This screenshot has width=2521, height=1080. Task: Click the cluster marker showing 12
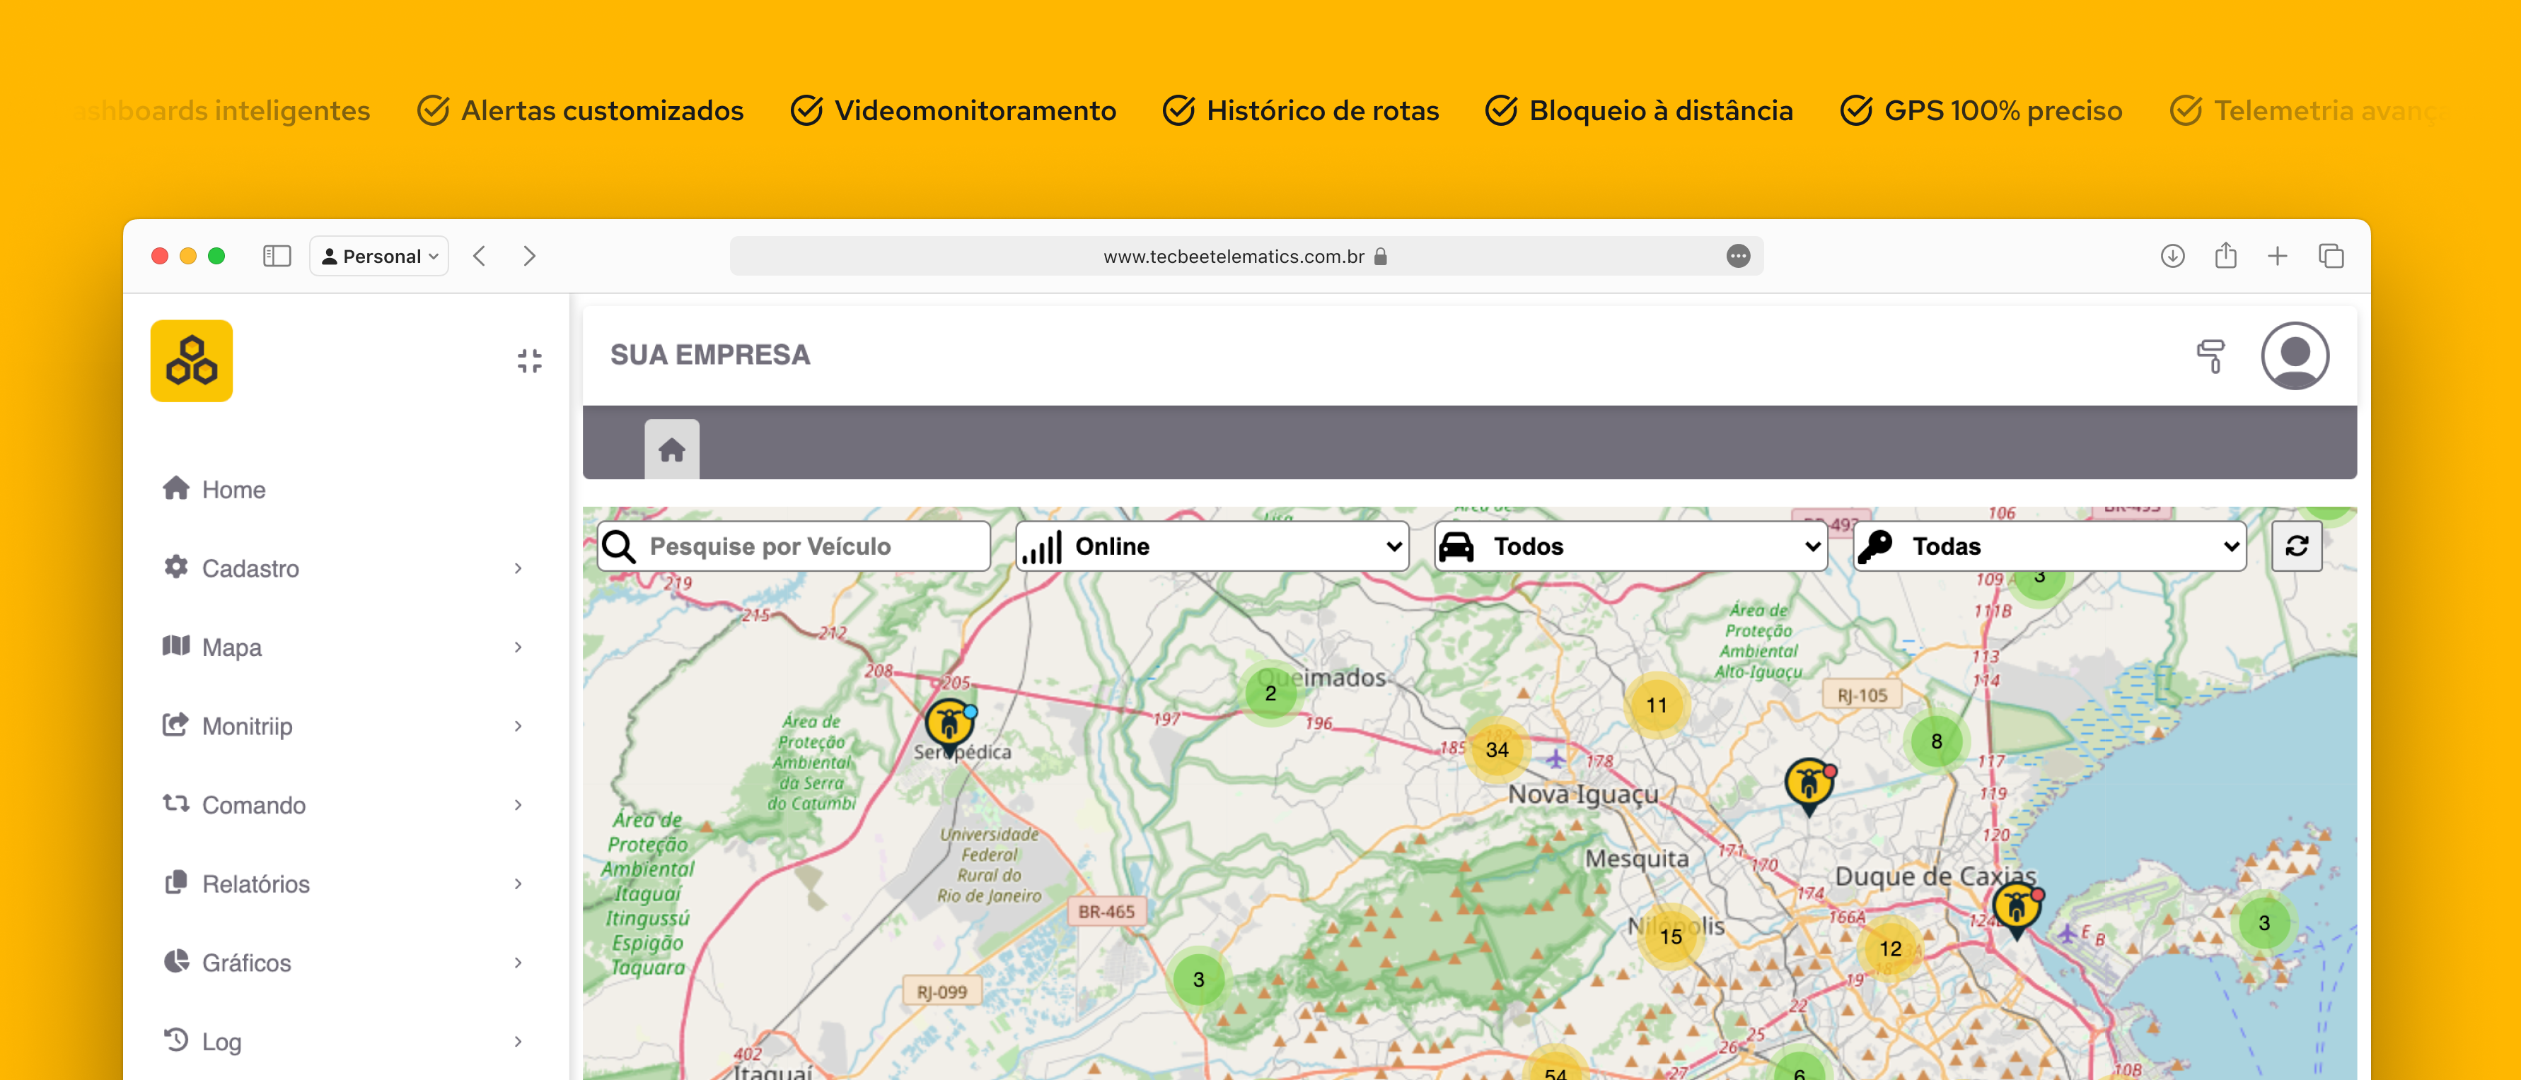coord(1890,949)
